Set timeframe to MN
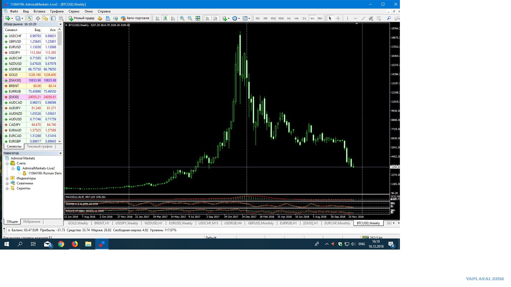This screenshot has height=287, width=511. coord(320,18)
